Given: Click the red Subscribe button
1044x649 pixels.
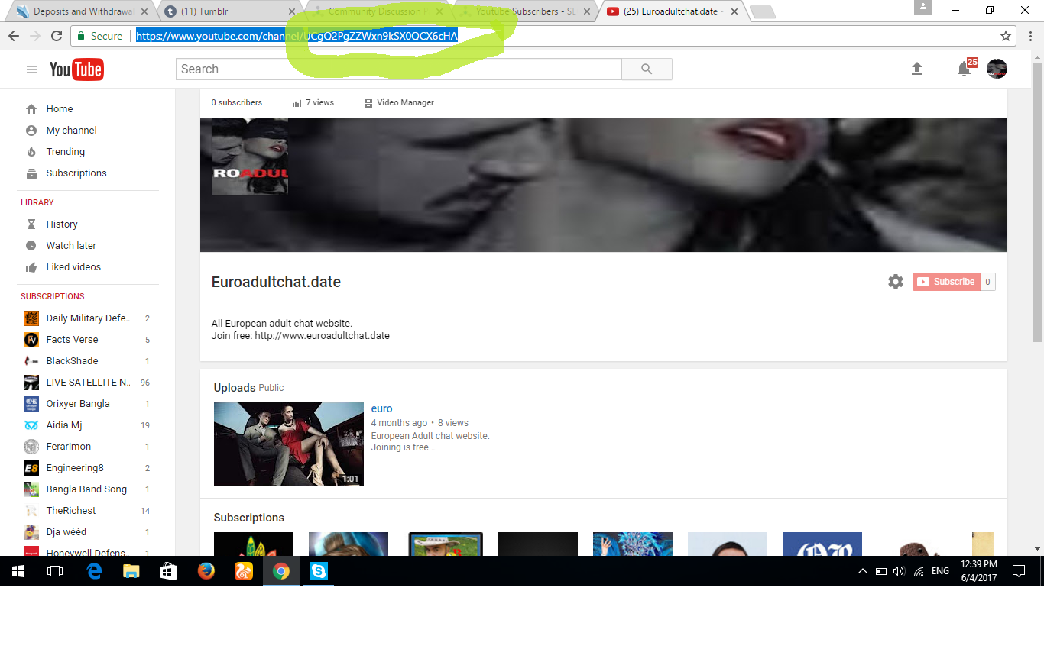Looking at the screenshot, I should 946,282.
